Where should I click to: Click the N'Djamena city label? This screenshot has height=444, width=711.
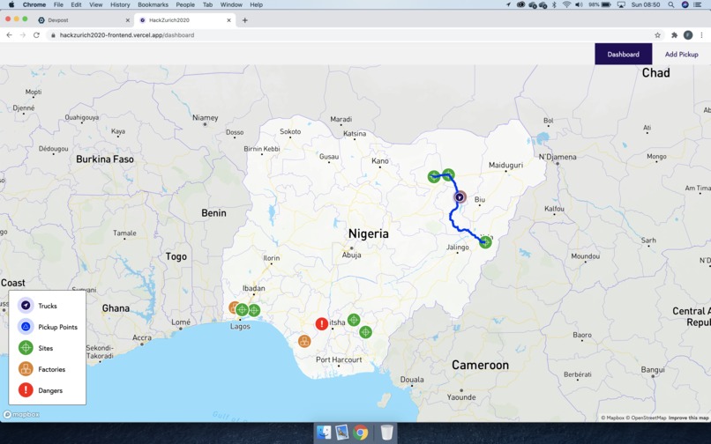(558, 157)
